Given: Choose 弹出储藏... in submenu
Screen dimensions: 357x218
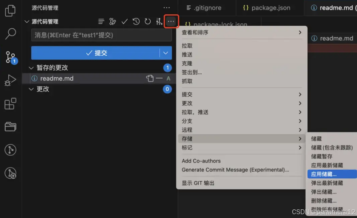Looking at the screenshot, I should (x=332, y=192).
